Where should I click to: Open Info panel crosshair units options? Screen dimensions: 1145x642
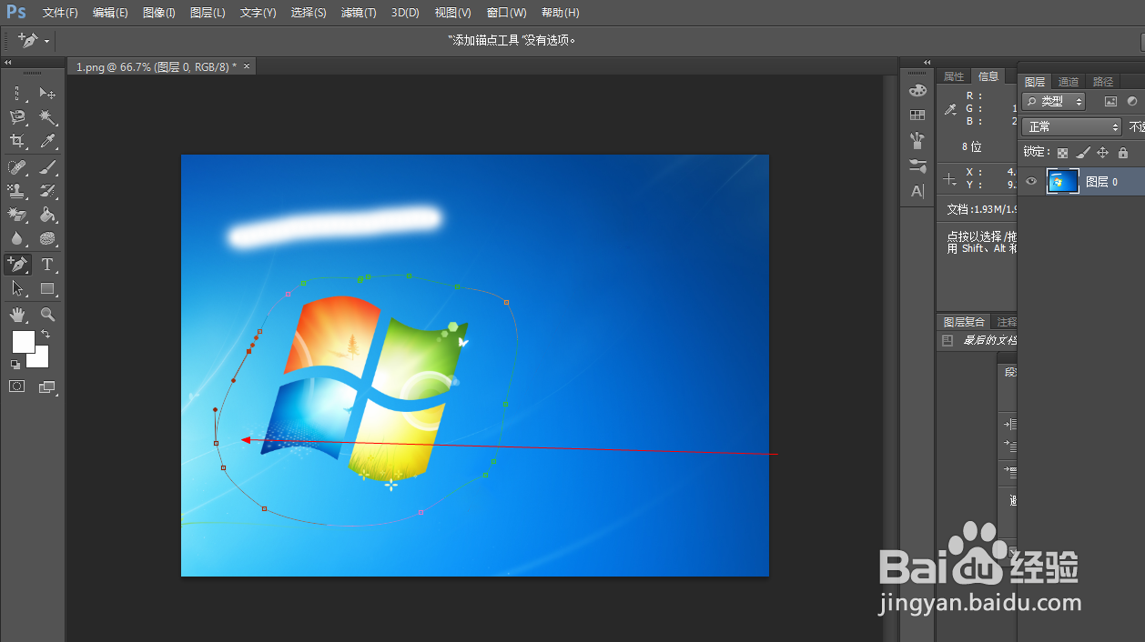pos(950,178)
